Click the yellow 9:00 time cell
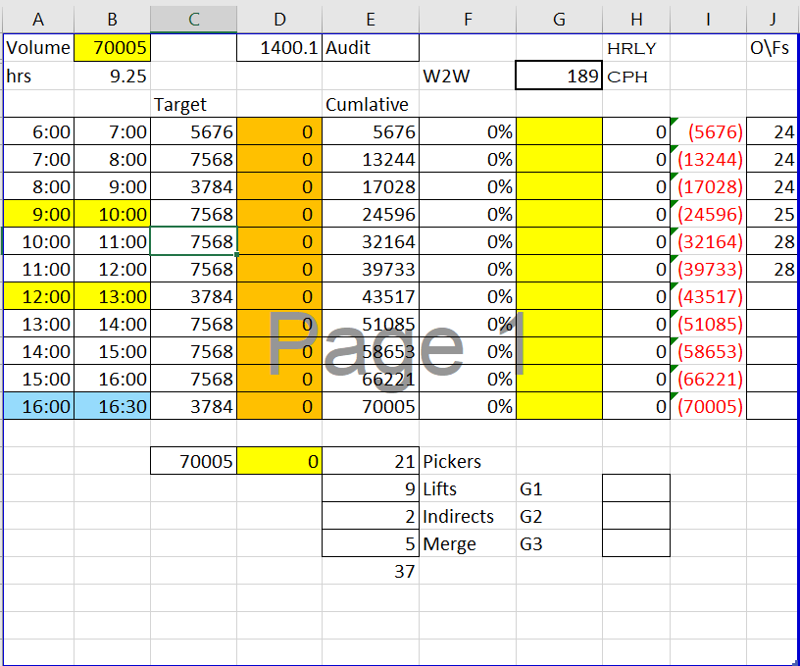Screen dimensions: 800x666 (x=38, y=214)
